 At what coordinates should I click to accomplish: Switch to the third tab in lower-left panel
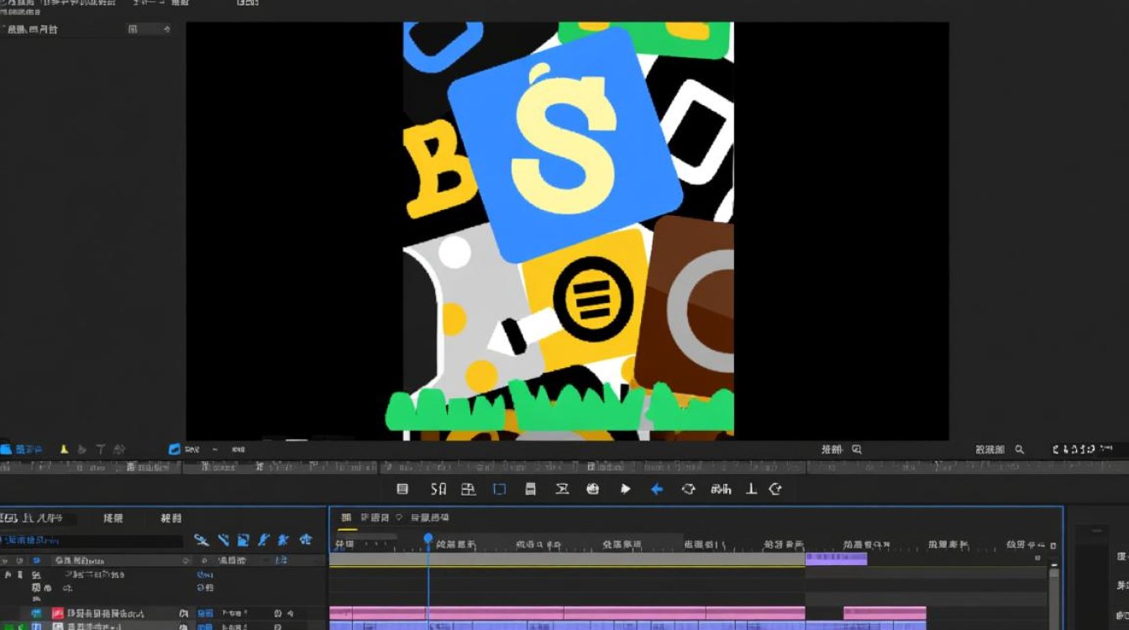[x=171, y=518]
